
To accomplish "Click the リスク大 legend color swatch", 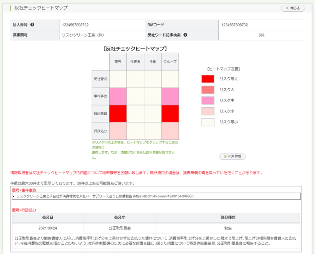I will tap(208, 90).
